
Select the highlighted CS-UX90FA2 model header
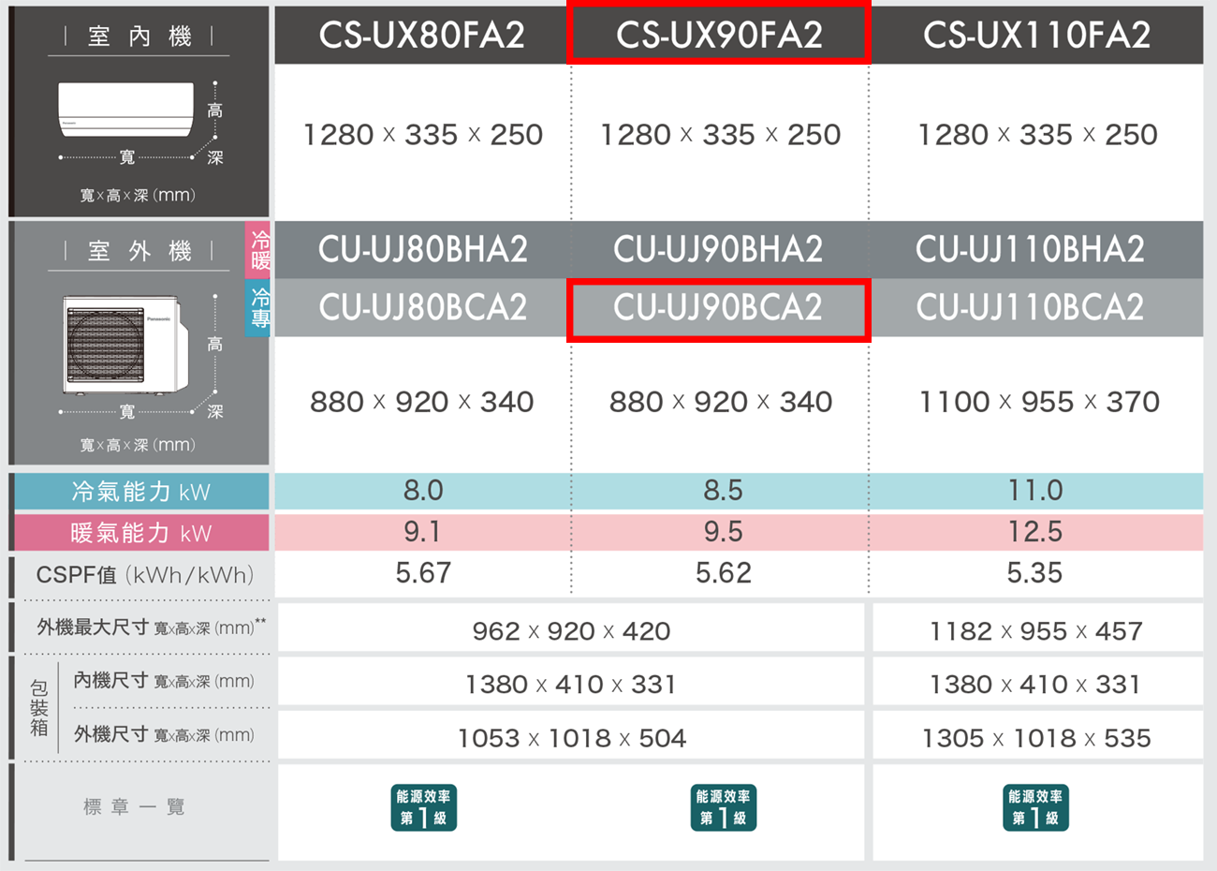tap(719, 35)
